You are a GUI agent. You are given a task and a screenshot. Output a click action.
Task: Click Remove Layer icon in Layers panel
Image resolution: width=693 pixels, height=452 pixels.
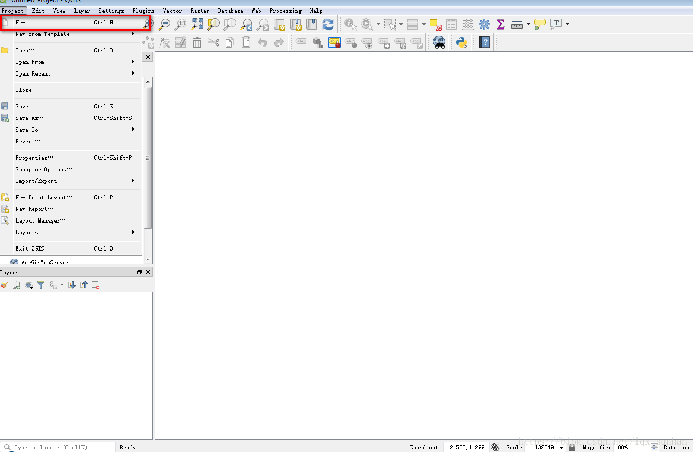pos(96,285)
